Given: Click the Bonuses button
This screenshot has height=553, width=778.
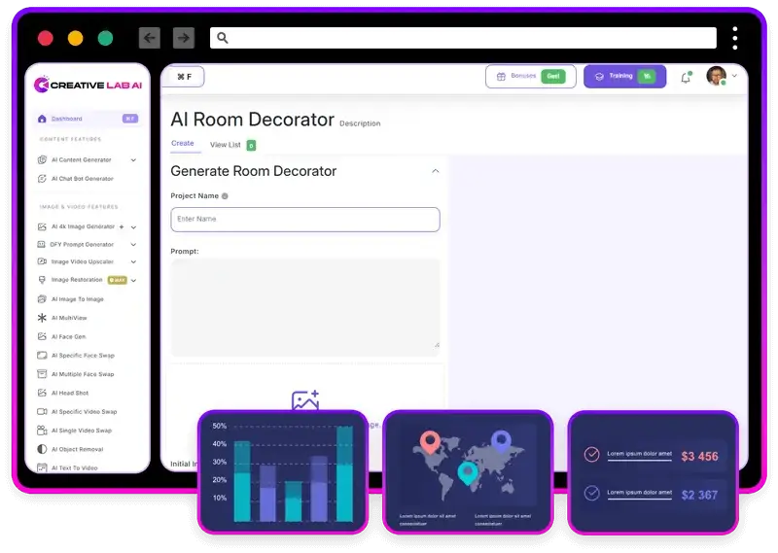Looking at the screenshot, I should click(530, 77).
